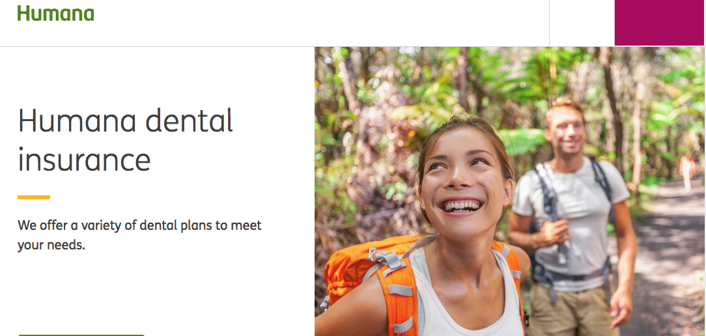Click the distant hiker on the trail
Screen dimensions: 706x336
point(687,171)
